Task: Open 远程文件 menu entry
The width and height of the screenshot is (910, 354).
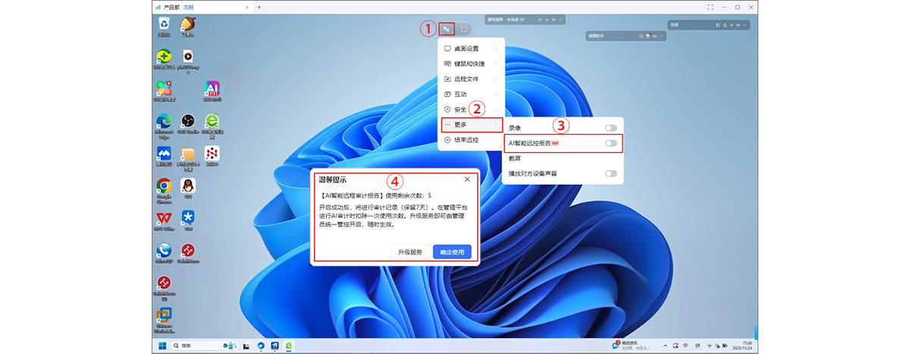Action: (x=471, y=79)
